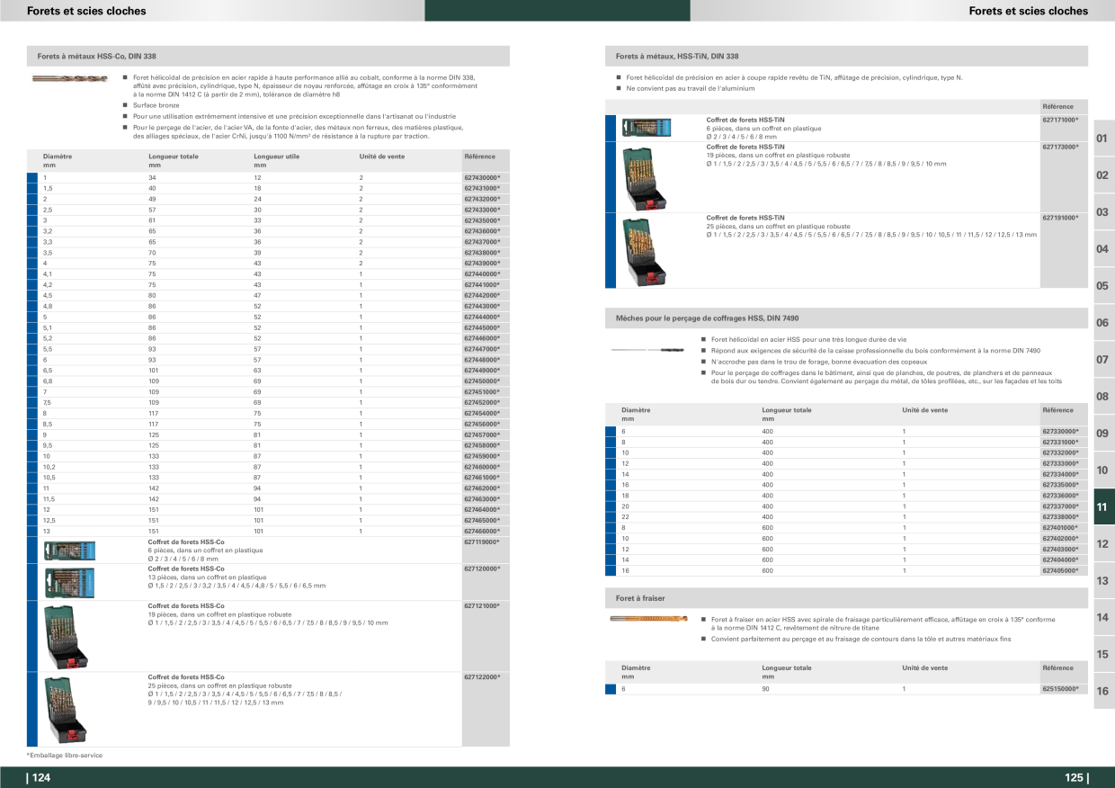
Task: Open chapter tab 01
Action: (1103, 139)
